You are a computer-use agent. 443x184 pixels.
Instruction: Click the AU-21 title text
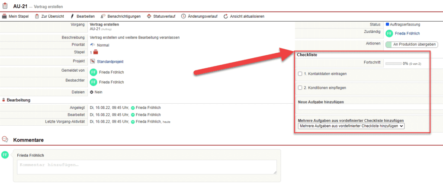tap(20, 6)
